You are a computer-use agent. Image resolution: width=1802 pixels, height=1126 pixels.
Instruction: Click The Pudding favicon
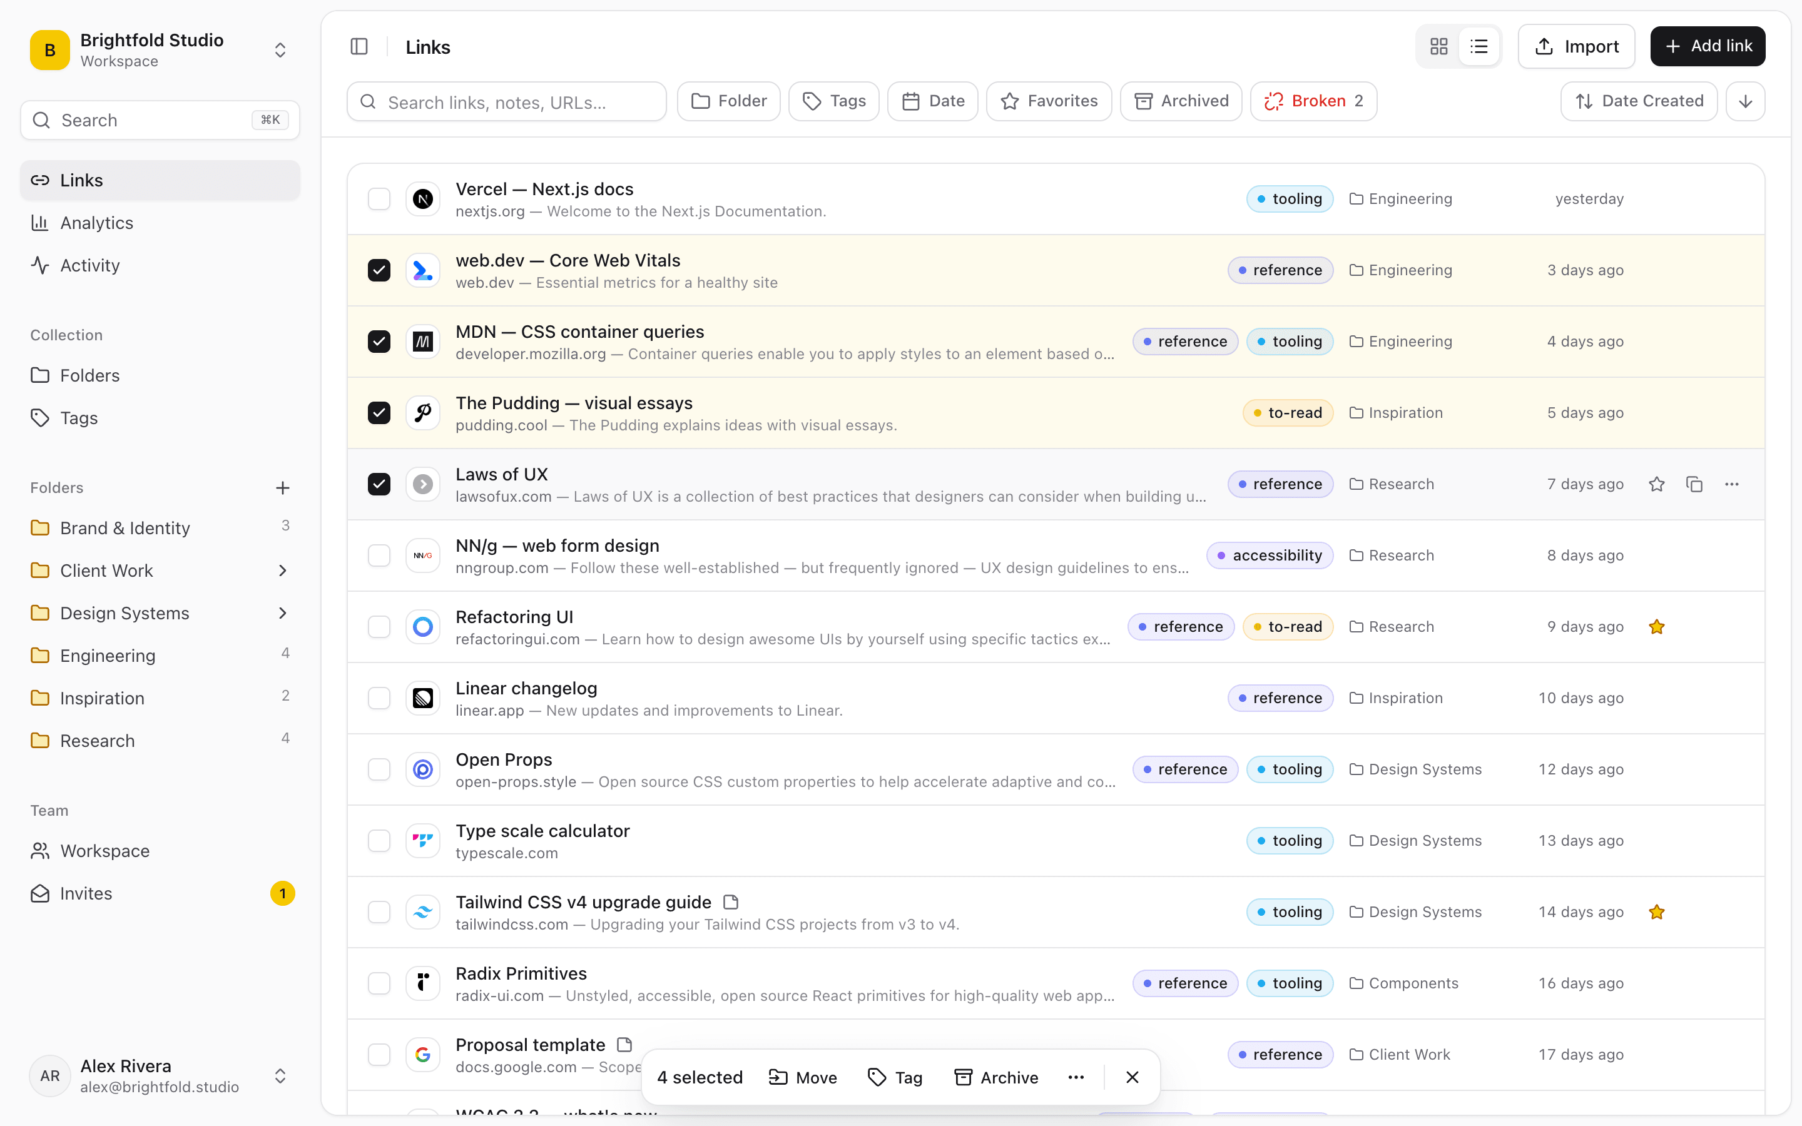423,413
